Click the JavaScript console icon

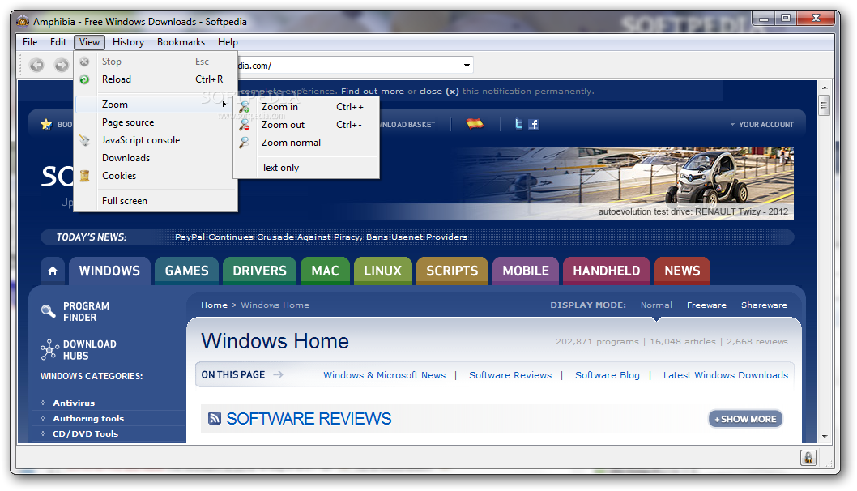click(x=84, y=140)
